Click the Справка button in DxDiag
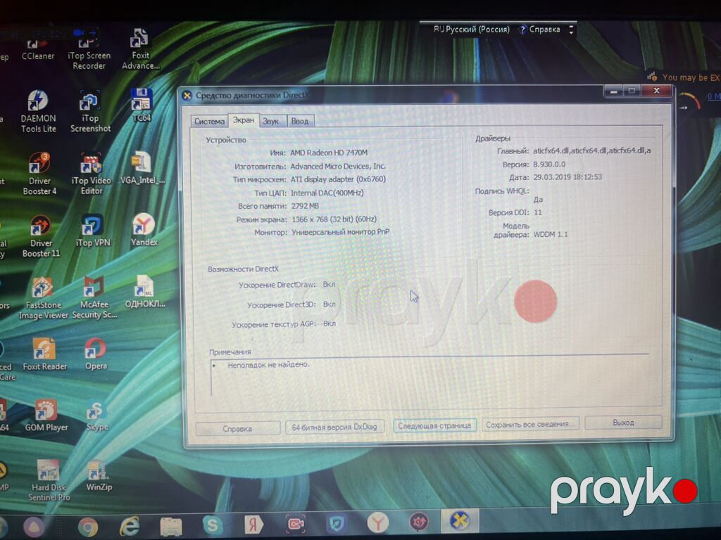Image resolution: width=721 pixels, height=540 pixels. [238, 428]
